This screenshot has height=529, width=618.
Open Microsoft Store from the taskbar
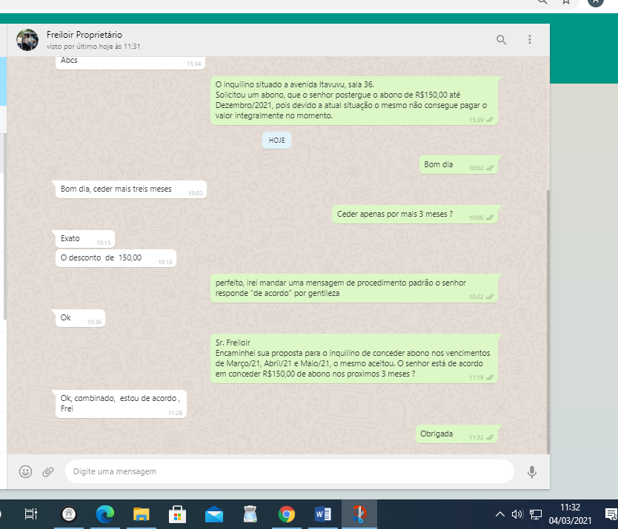178,513
